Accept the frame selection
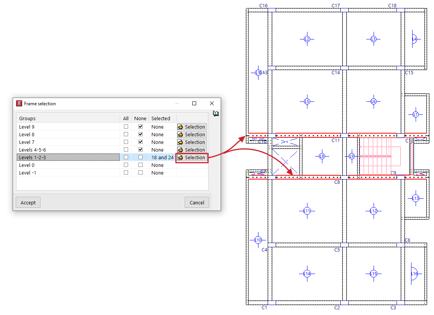Image resolution: width=434 pixels, height=315 pixels. 28,202
